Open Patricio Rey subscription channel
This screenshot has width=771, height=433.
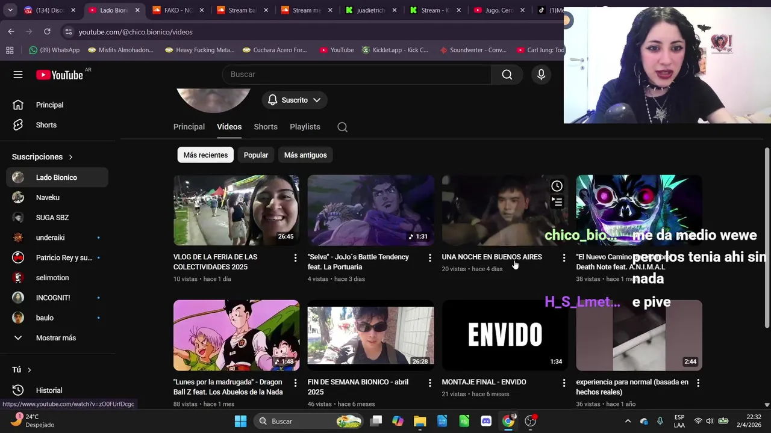57,257
